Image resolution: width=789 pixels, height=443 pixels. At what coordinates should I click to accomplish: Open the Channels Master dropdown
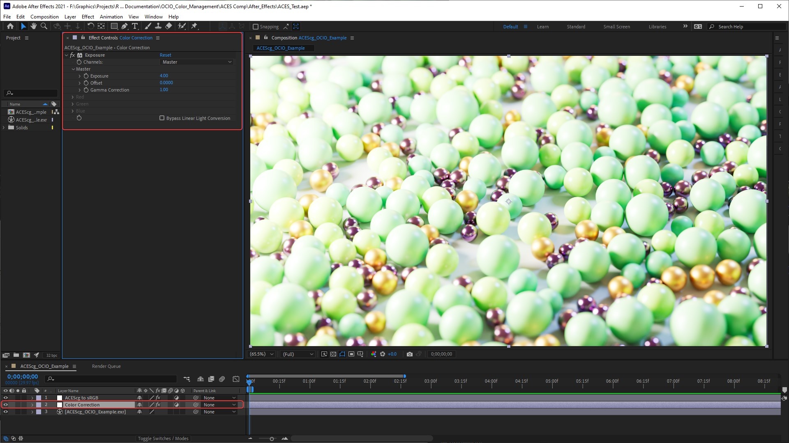click(x=197, y=62)
